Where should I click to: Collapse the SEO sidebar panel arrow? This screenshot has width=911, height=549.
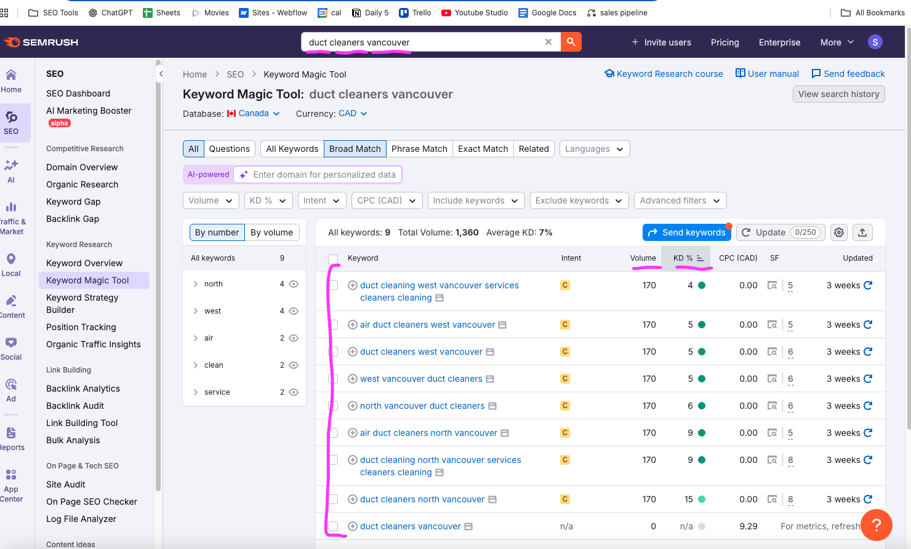[161, 74]
